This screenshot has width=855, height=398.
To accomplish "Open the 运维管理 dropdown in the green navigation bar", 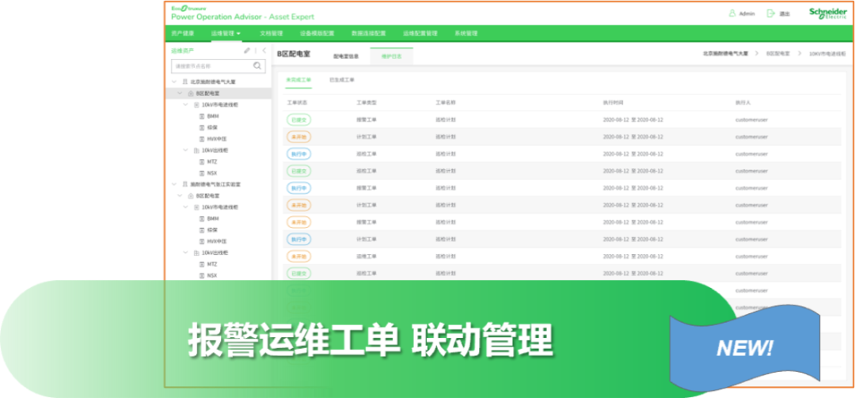I will point(226,33).
